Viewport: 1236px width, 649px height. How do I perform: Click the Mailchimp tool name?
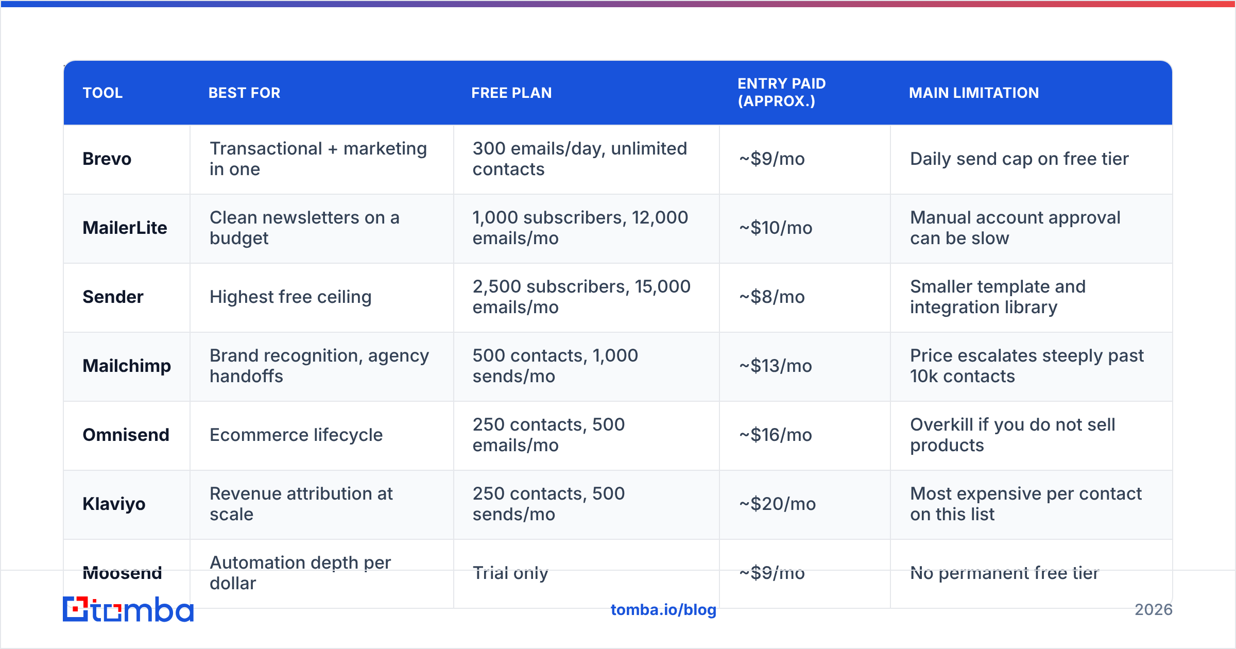pyautogui.click(x=127, y=366)
